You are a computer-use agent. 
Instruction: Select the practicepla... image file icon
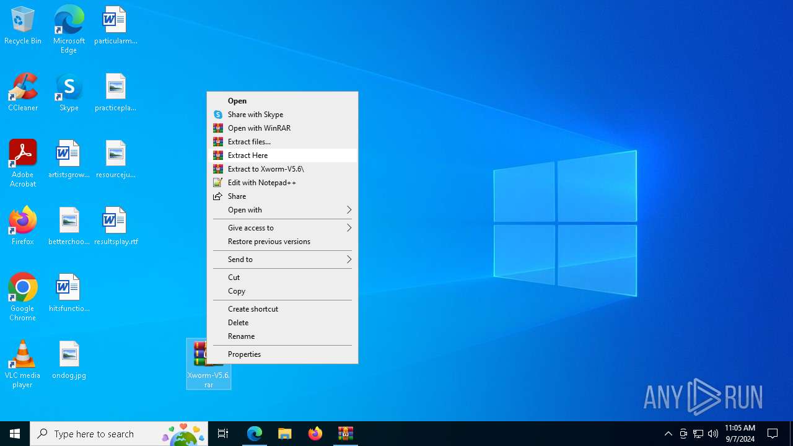(x=115, y=93)
